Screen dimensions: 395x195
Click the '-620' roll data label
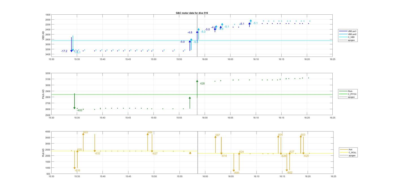tap(306, 156)
